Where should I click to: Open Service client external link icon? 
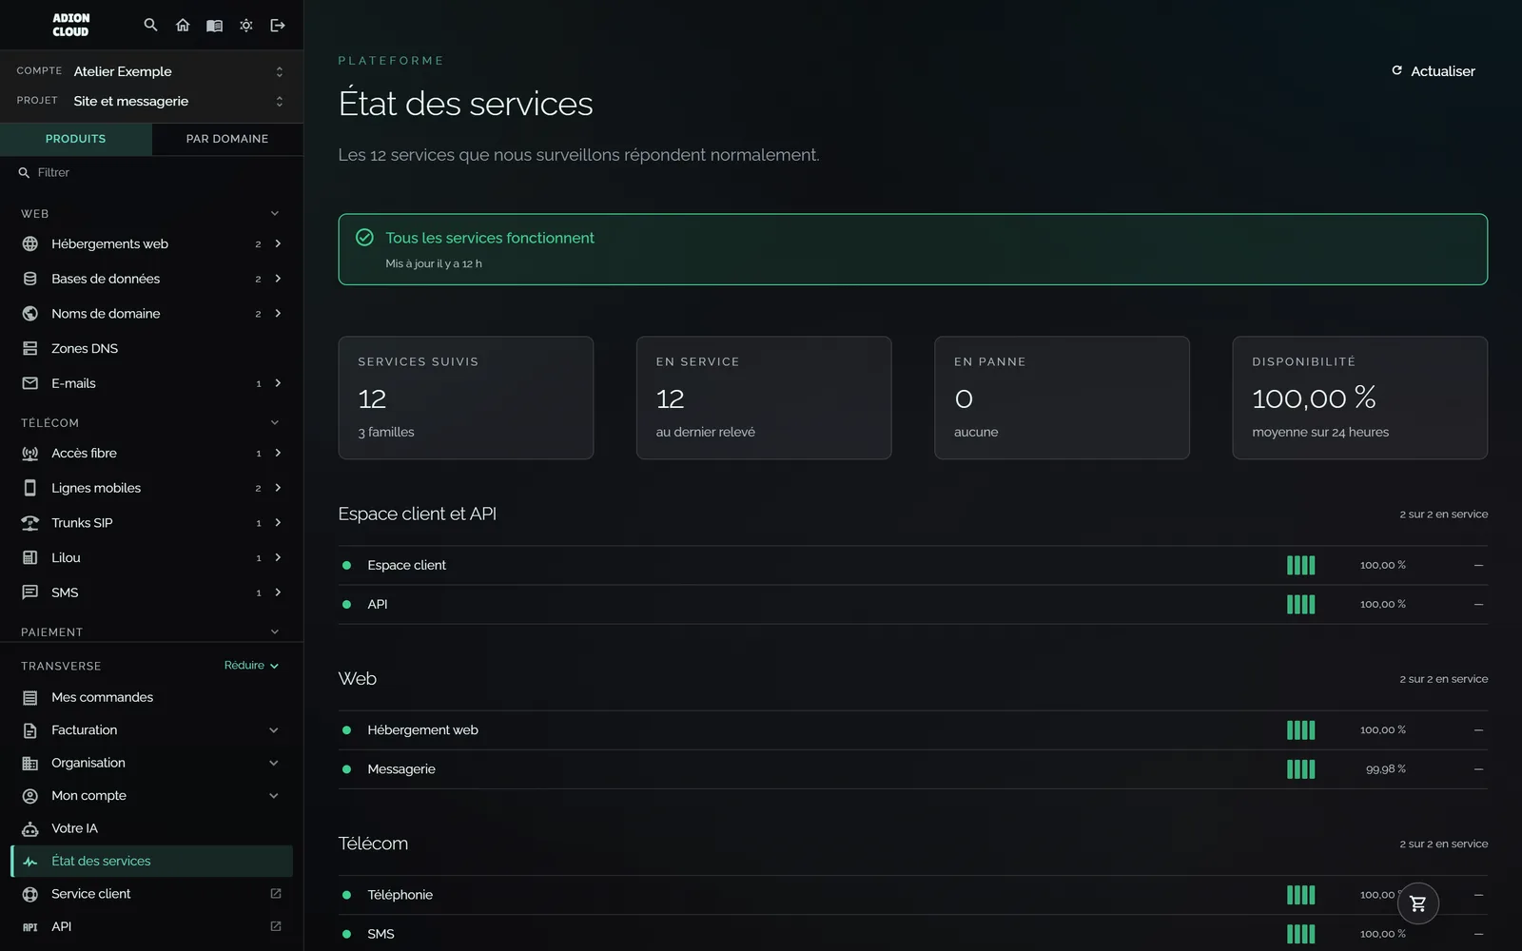click(276, 893)
